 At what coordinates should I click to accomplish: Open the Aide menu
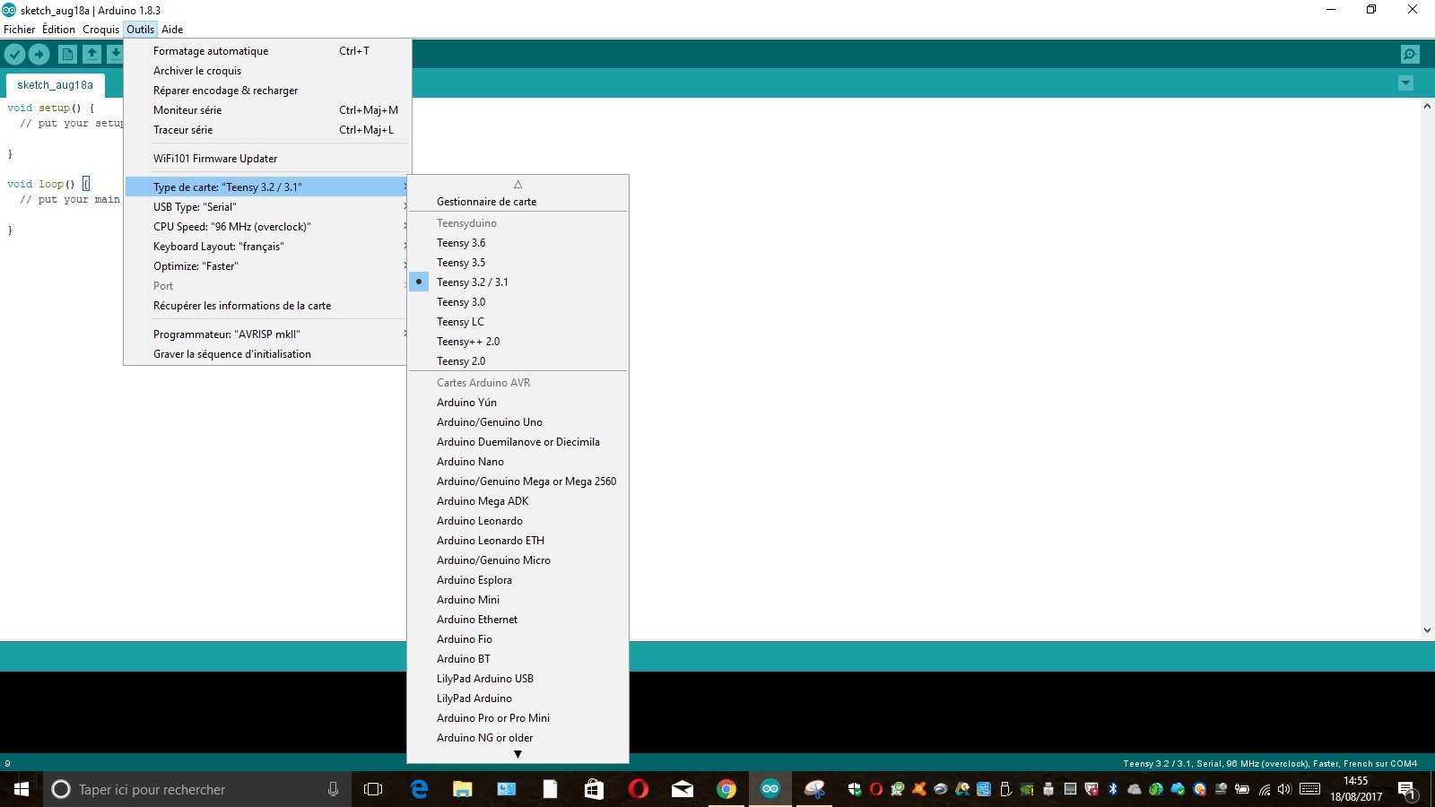172,30
